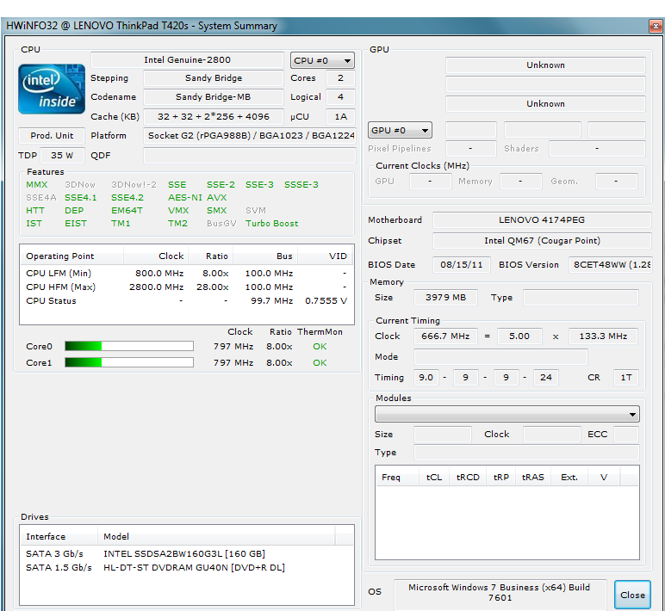The height and width of the screenshot is (611, 665).
Task: Select the CPU HFM (Max) row
Action: click(x=187, y=287)
